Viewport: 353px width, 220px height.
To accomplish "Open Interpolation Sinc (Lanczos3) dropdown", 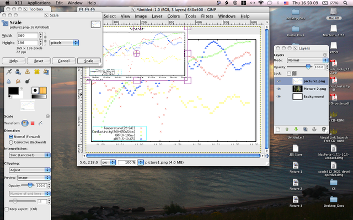I will (29, 155).
